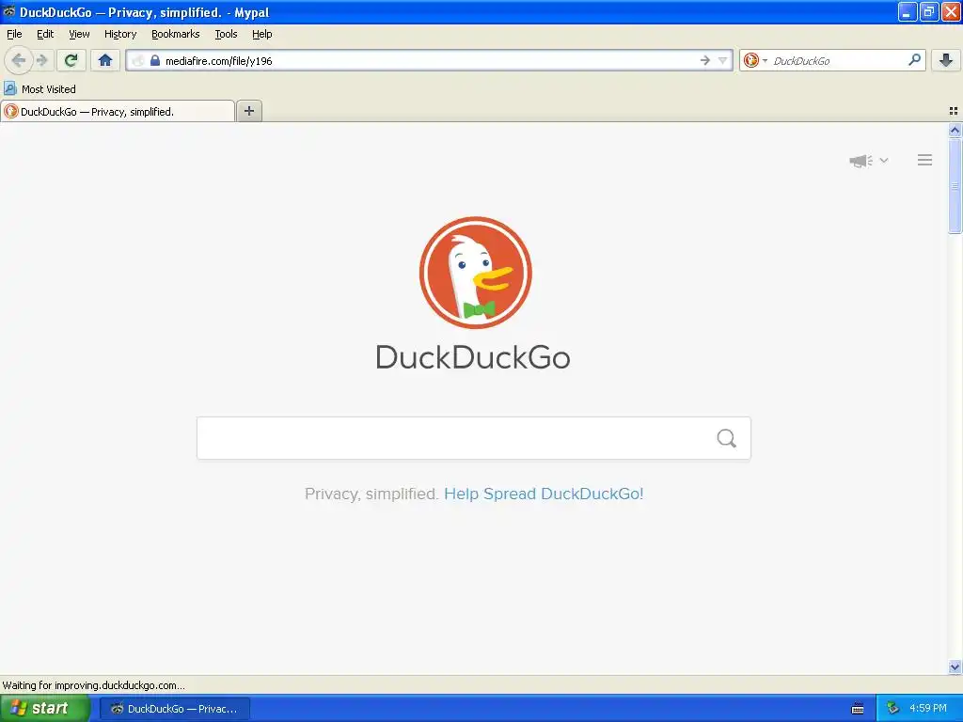Open the View menu

pos(79,34)
